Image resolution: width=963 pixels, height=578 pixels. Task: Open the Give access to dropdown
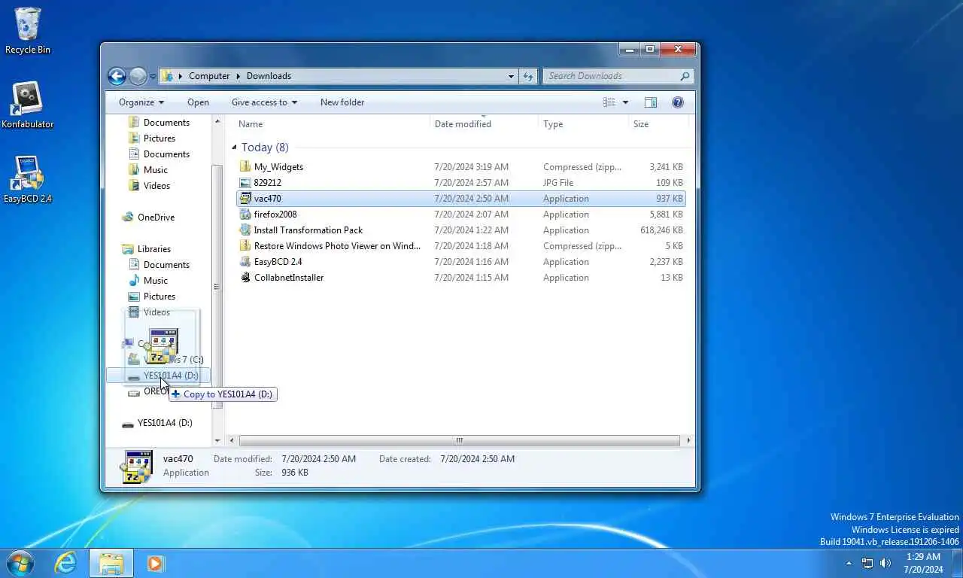pyautogui.click(x=264, y=102)
